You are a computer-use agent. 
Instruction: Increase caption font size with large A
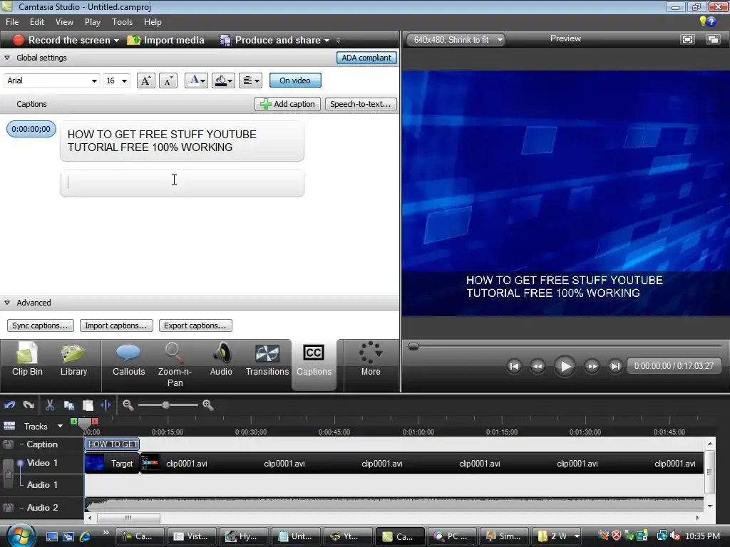[x=145, y=80]
